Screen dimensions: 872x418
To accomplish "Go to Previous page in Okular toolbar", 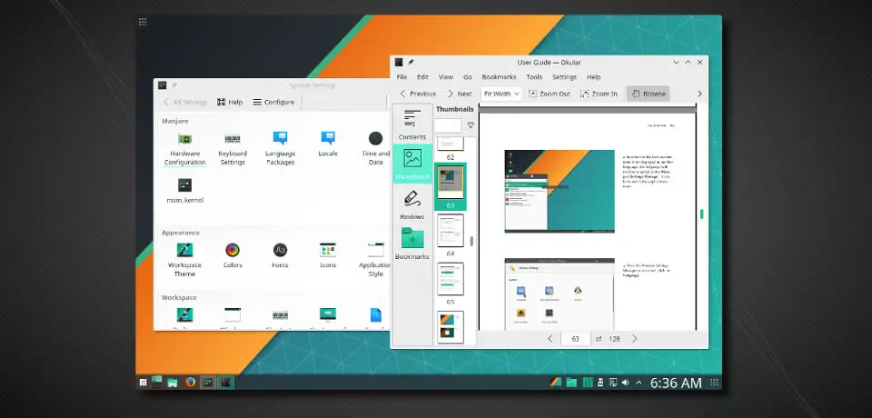I will [x=418, y=94].
